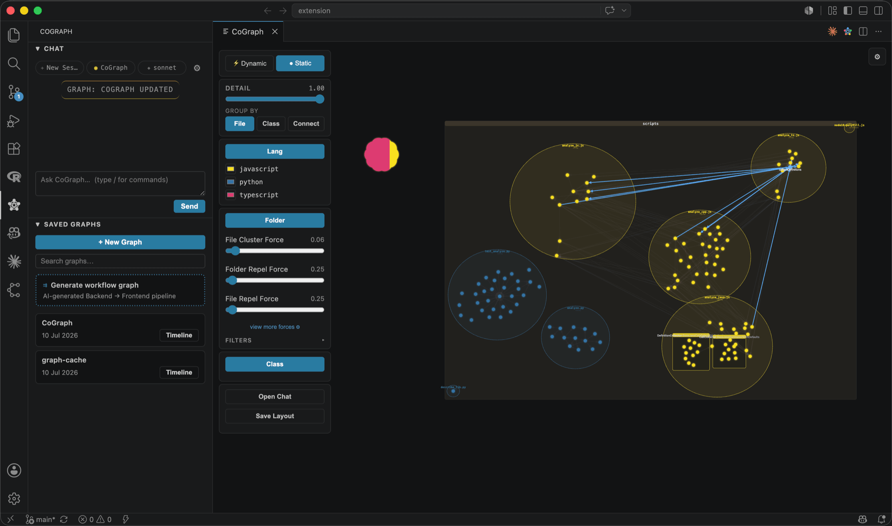Click the view more forces link

pos(275,327)
